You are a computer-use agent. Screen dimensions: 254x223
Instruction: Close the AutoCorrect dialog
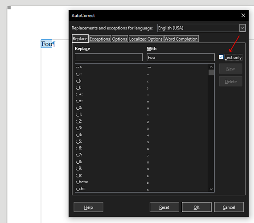pos(243,16)
